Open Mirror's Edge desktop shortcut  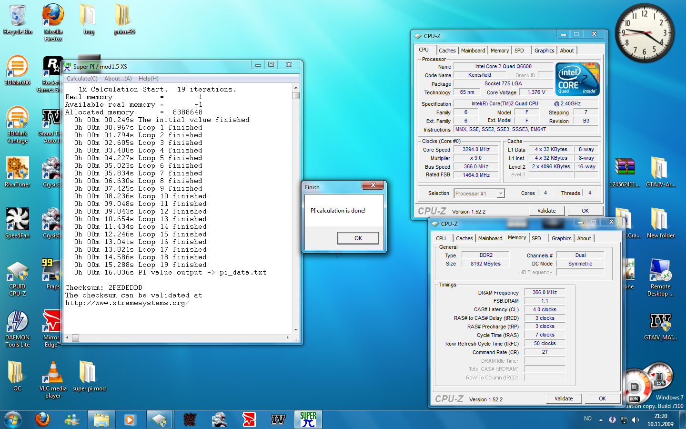click(52, 329)
